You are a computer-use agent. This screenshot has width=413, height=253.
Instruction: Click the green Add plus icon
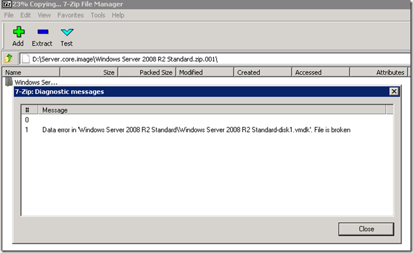pyautogui.click(x=19, y=31)
